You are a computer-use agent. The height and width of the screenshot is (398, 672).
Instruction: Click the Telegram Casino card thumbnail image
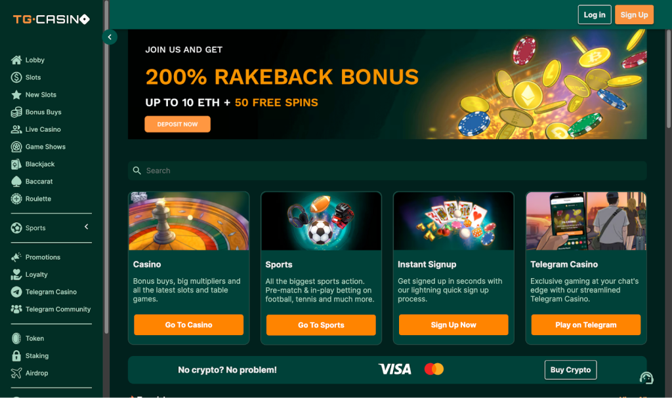click(x=586, y=221)
